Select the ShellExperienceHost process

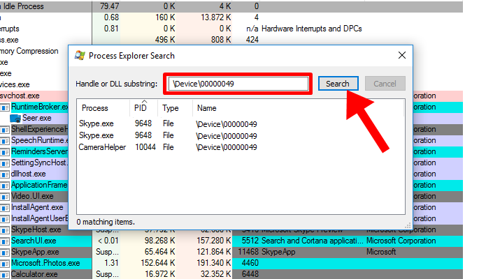coord(39,129)
